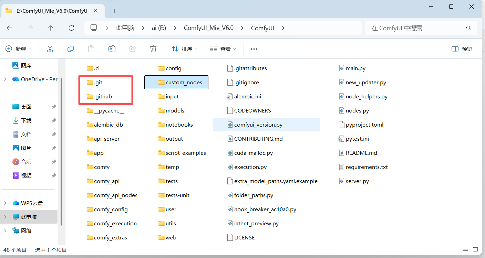The height and width of the screenshot is (258, 485).
Task: Select the CODEOWNERS file
Action: pyautogui.click(x=249, y=110)
